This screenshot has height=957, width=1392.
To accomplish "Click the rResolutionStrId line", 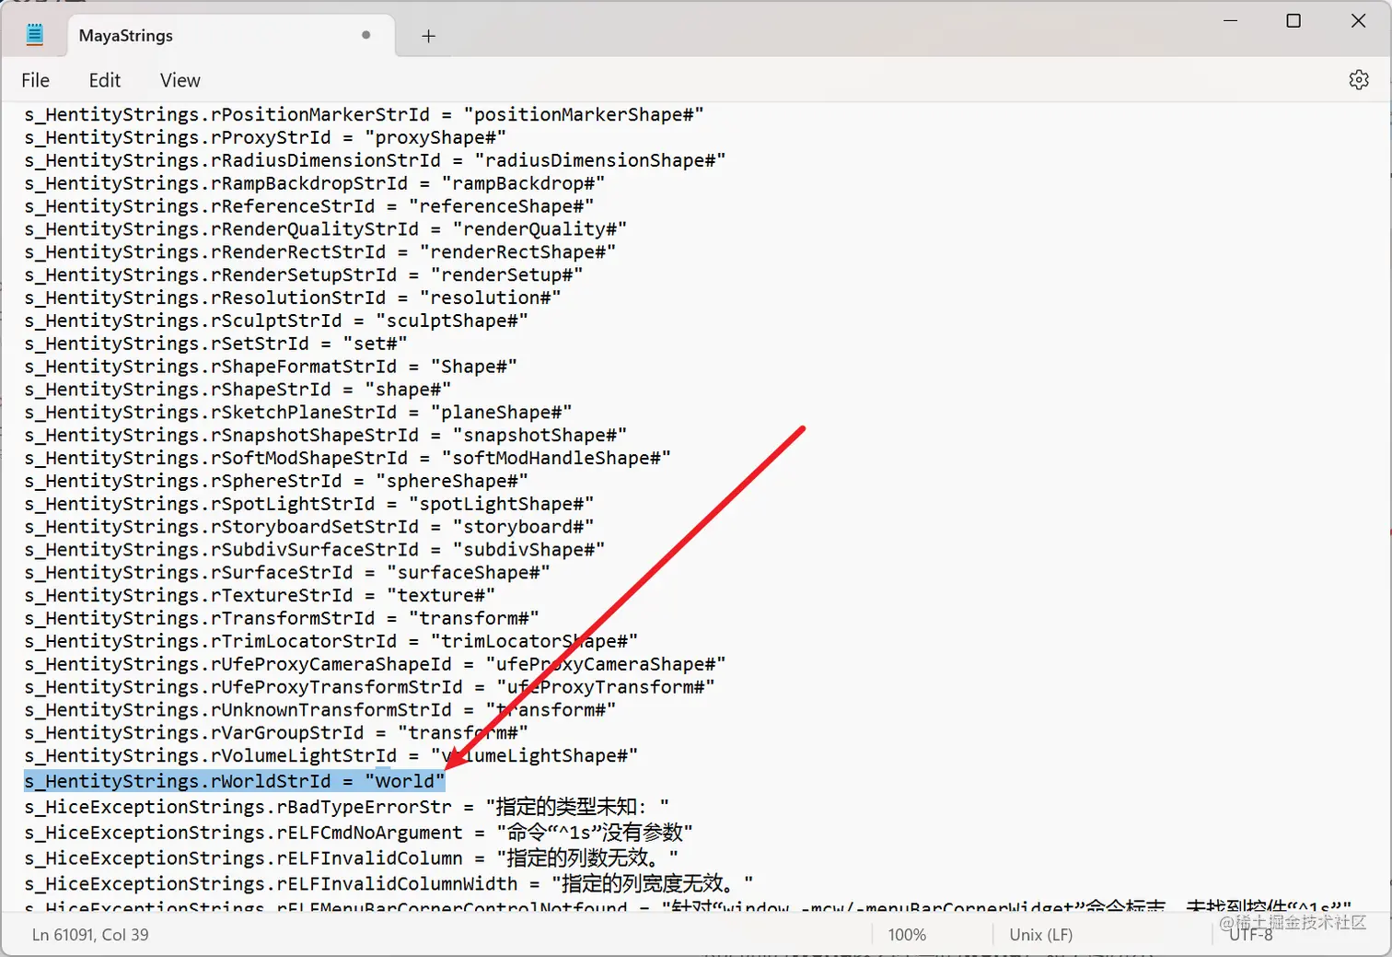I will (x=293, y=298).
